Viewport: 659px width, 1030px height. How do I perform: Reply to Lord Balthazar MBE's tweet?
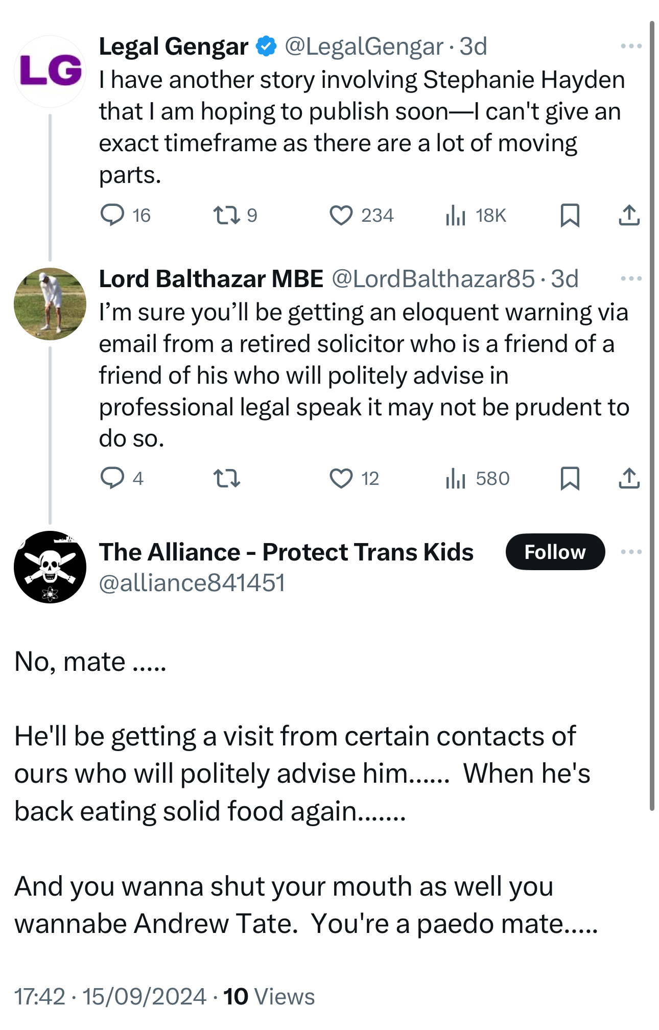click(x=112, y=478)
